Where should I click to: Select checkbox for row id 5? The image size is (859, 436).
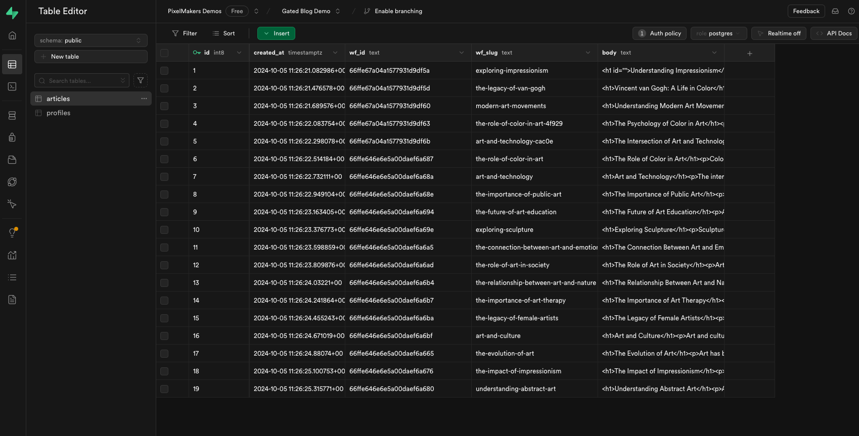164,141
